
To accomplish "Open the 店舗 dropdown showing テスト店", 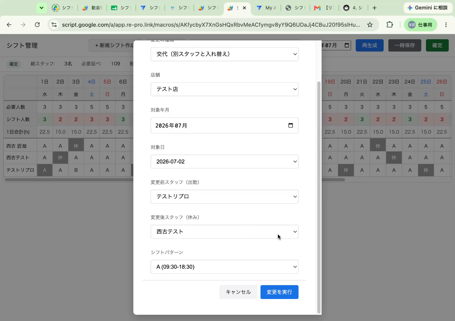I will 225,89.
